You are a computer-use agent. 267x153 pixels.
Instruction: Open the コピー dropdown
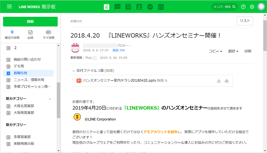pyautogui.click(x=215, y=51)
